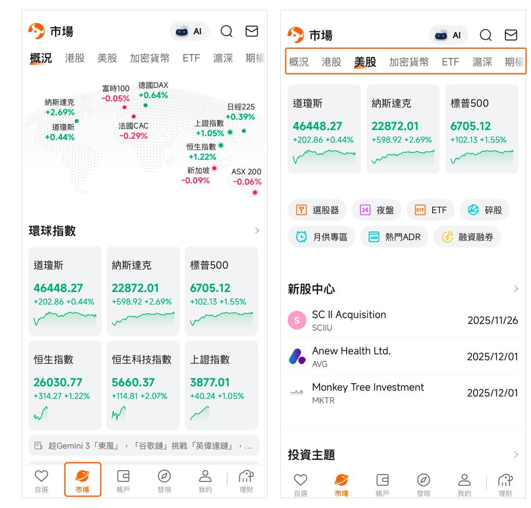Open the 夜盤 night session shortcut
The height and width of the screenshot is (508, 531).
[x=377, y=210]
